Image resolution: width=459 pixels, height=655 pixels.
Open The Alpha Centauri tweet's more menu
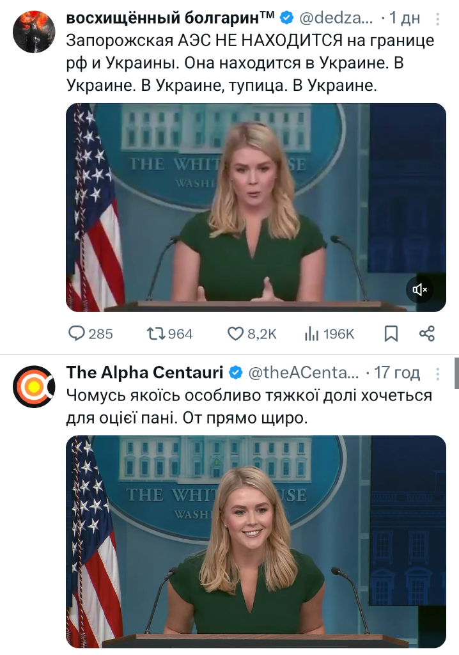point(438,372)
